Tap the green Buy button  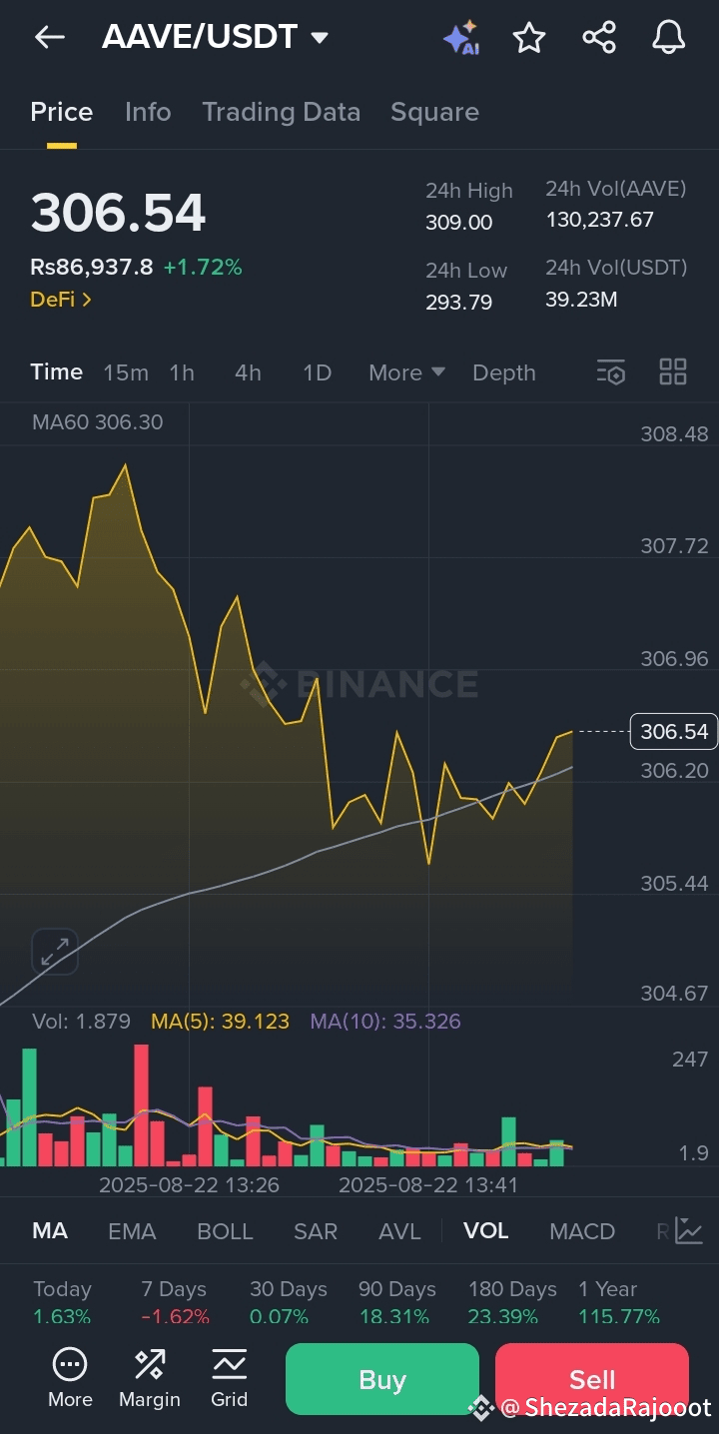[x=382, y=1379]
